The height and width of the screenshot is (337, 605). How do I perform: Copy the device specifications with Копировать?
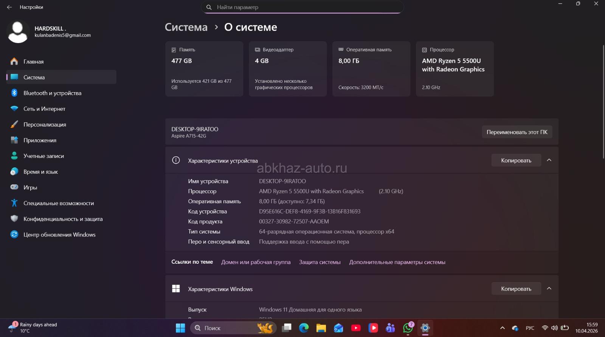(x=516, y=161)
